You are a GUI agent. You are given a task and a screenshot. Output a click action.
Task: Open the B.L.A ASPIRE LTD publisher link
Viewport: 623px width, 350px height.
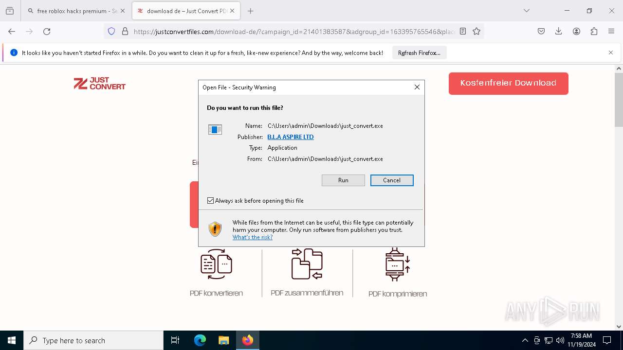pyautogui.click(x=291, y=137)
